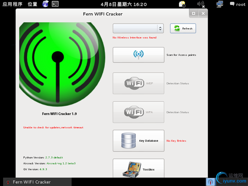Open the WiFi WEP attack button
The image size is (248, 186).
point(138,83)
